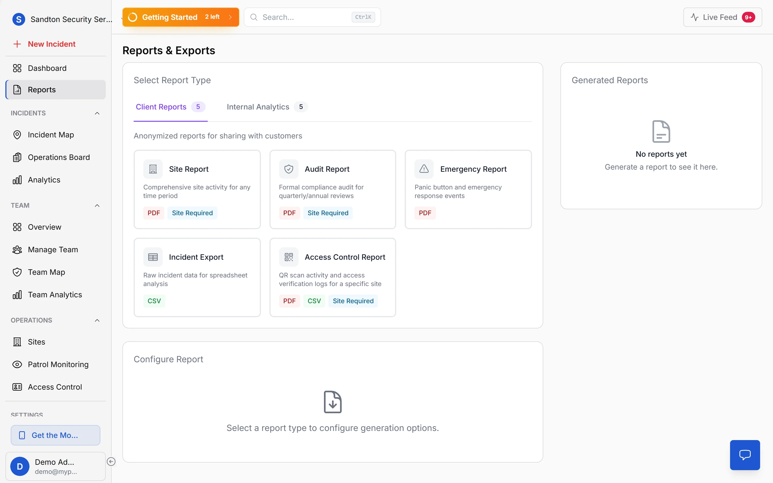Select the Team Map shield icon
This screenshot has height=483, width=773.
(x=17, y=272)
